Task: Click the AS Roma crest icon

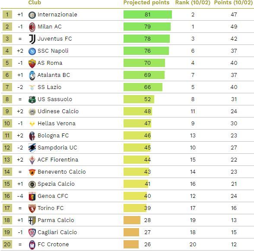Action: [x=32, y=64]
